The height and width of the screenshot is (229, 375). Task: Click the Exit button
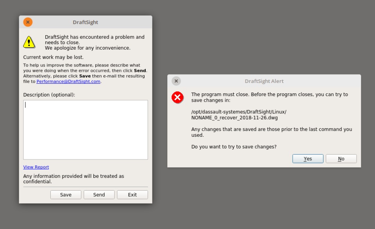point(132,195)
